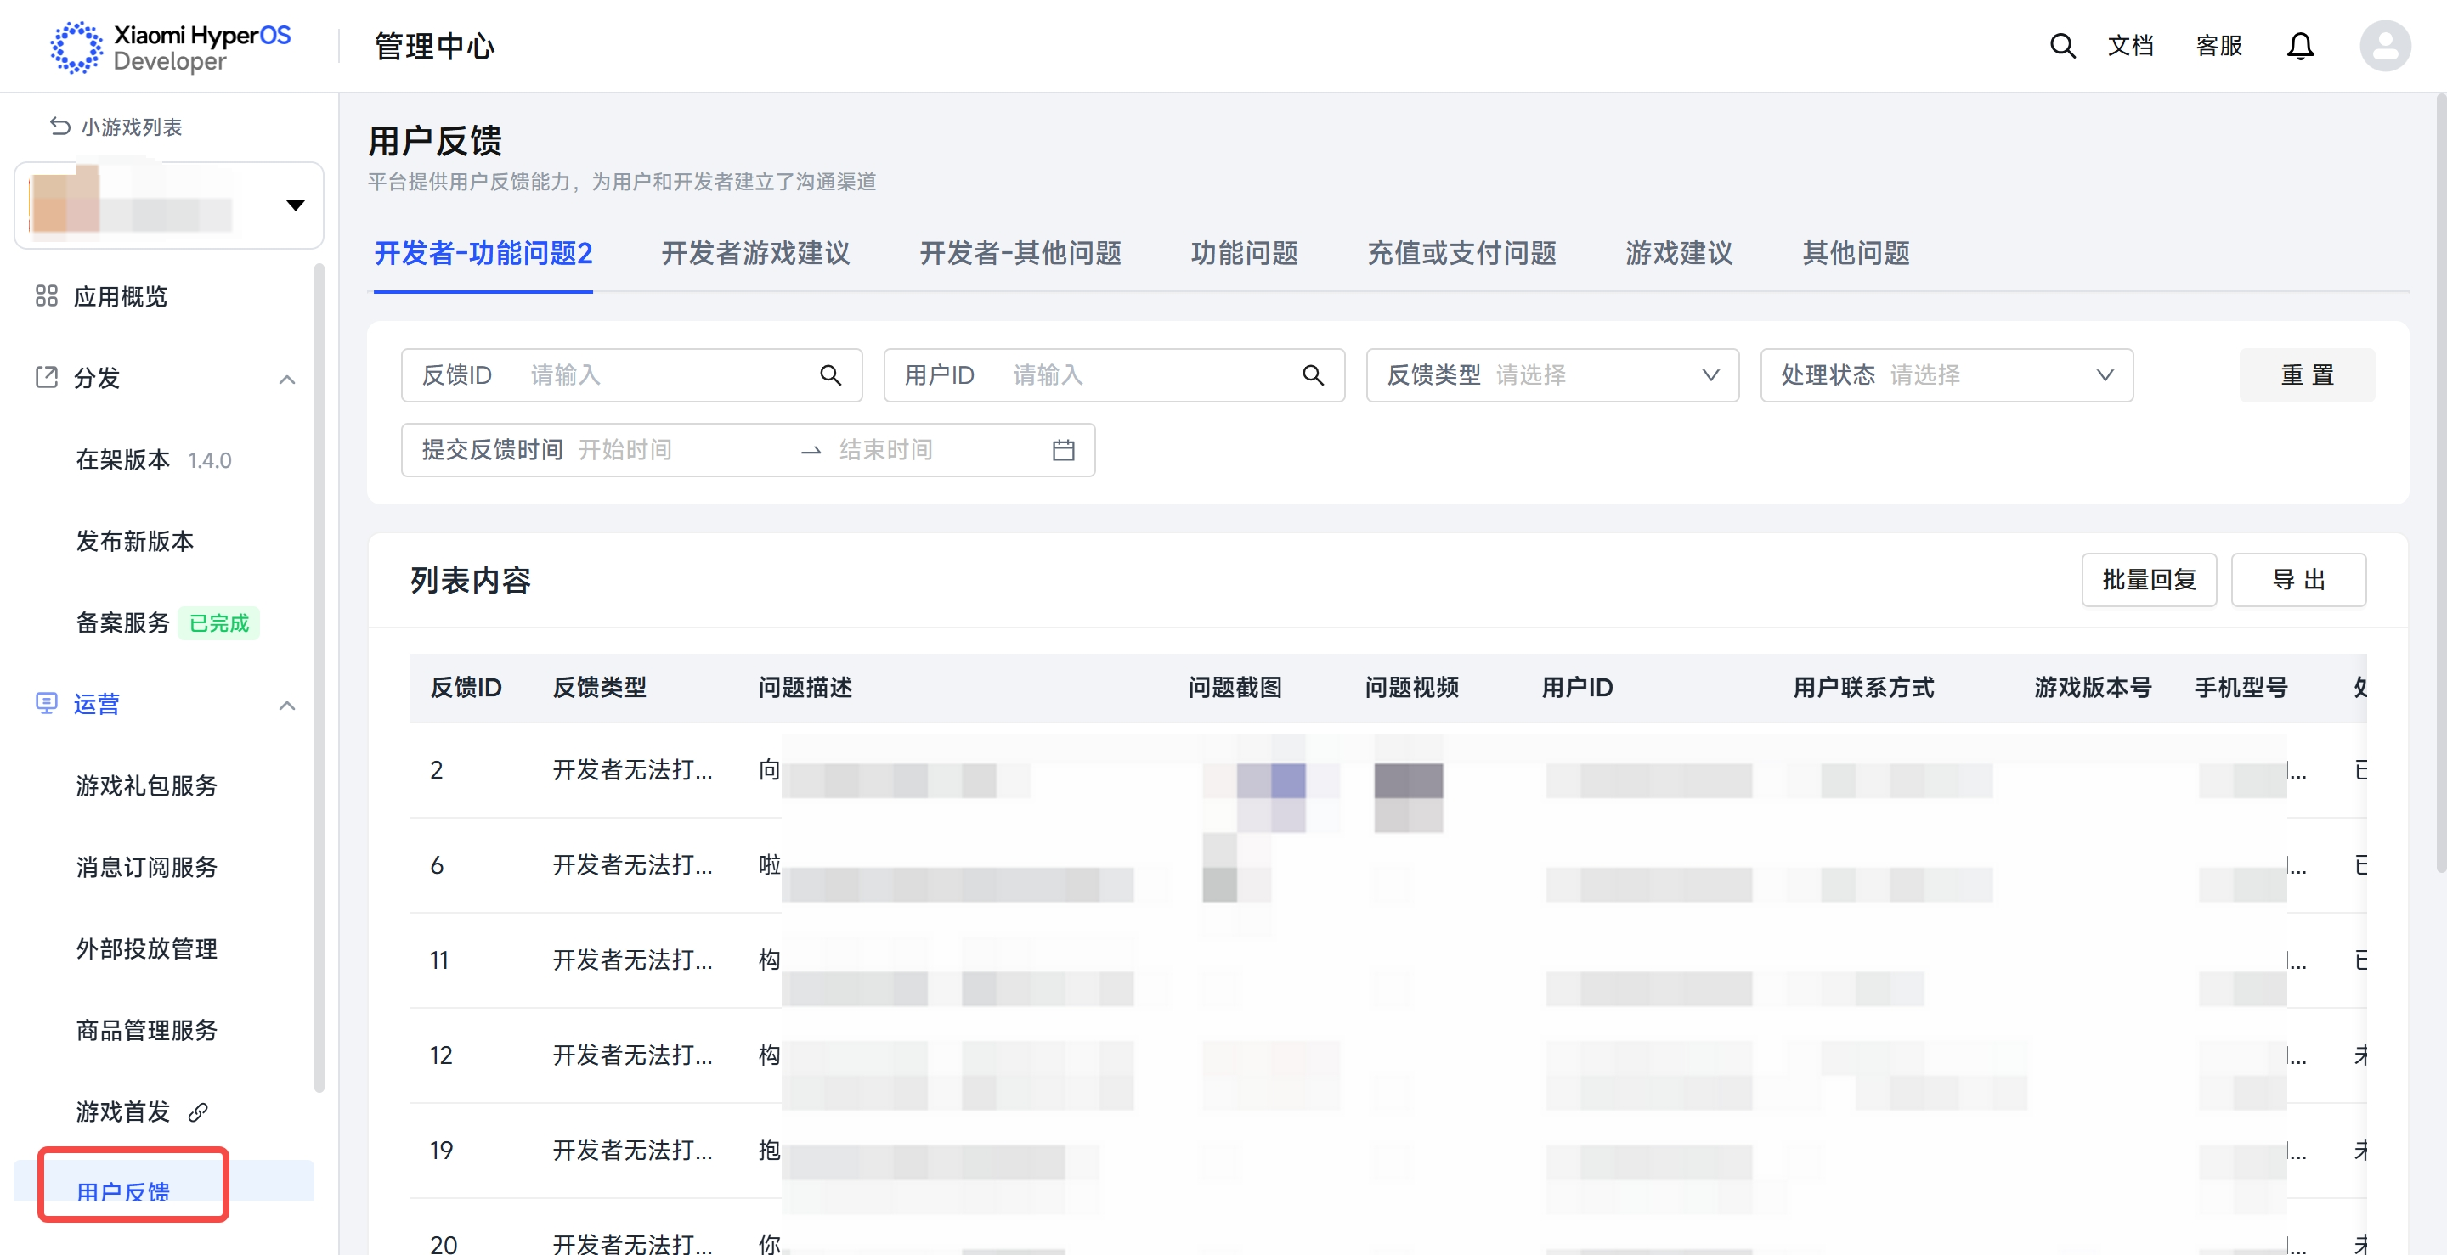The height and width of the screenshot is (1255, 2447).
Task: Click the search icon in 反馈ID field
Action: click(830, 375)
